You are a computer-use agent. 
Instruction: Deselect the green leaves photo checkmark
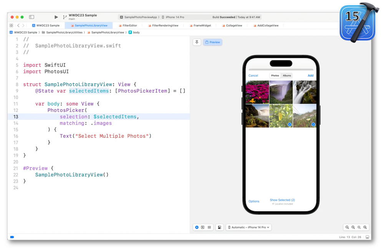tap(290, 124)
